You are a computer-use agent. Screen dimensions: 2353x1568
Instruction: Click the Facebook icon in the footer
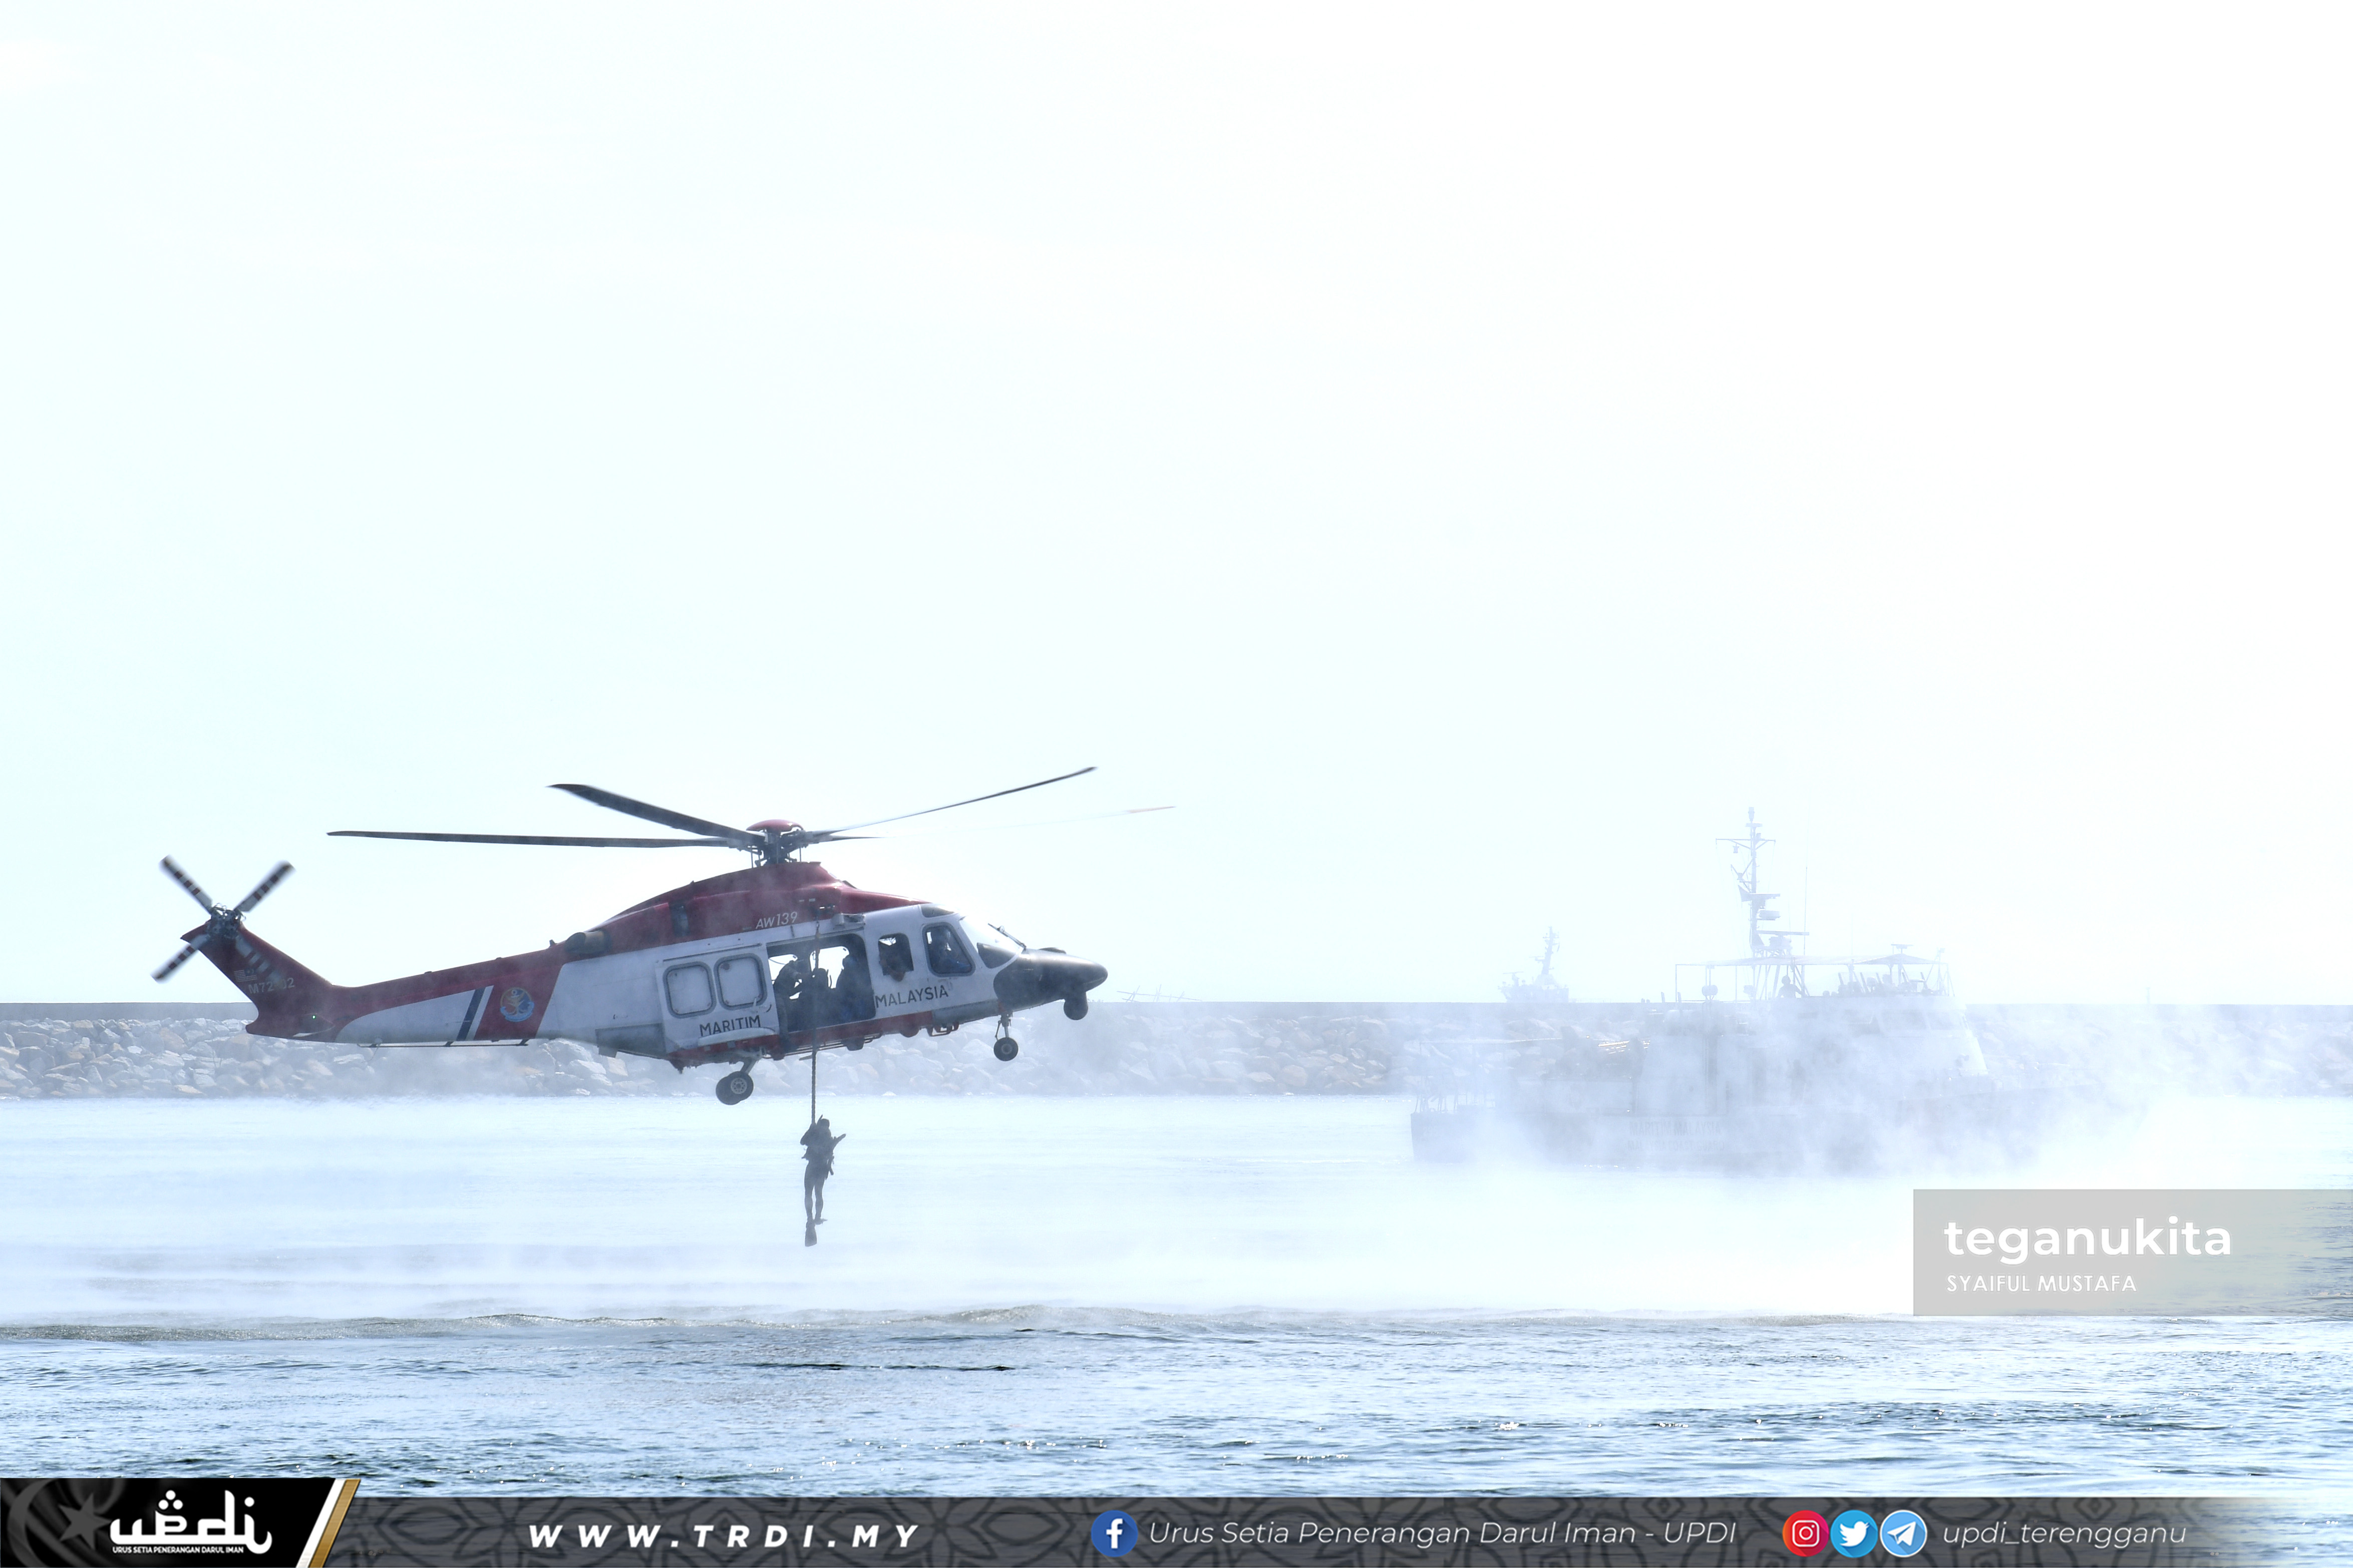pos(1113,1533)
